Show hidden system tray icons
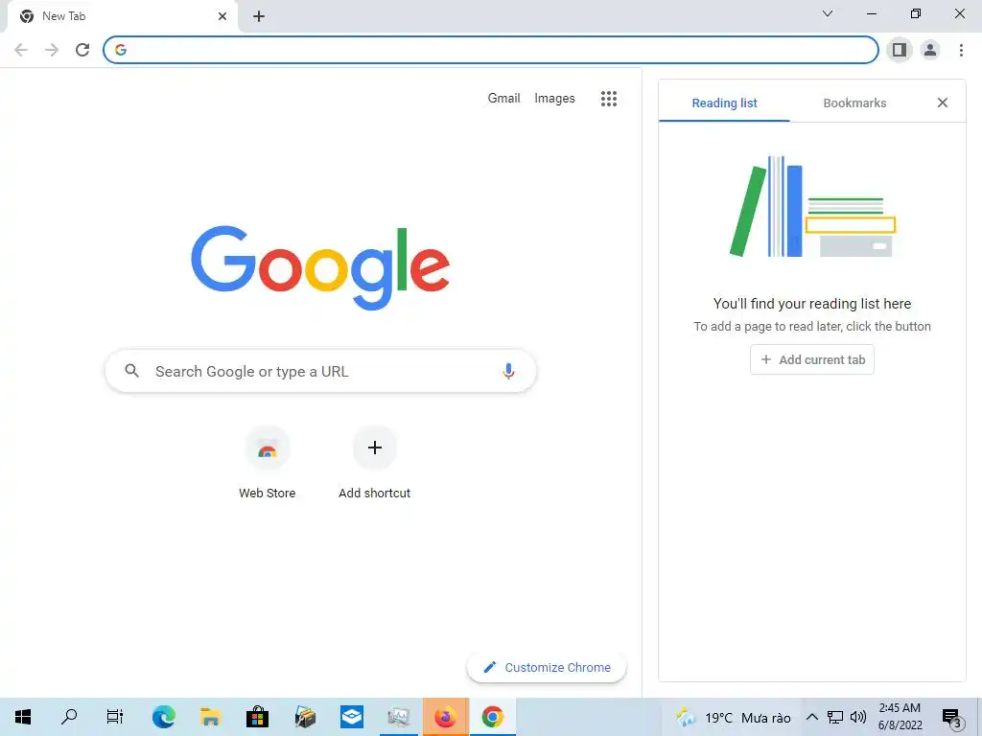 click(x=811, y=717)
